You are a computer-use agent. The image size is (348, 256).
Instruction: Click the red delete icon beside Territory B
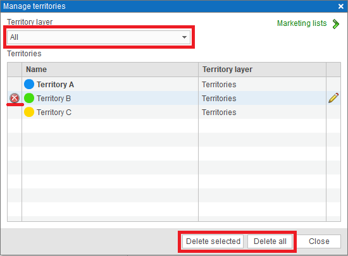click(x=15, y=98)
